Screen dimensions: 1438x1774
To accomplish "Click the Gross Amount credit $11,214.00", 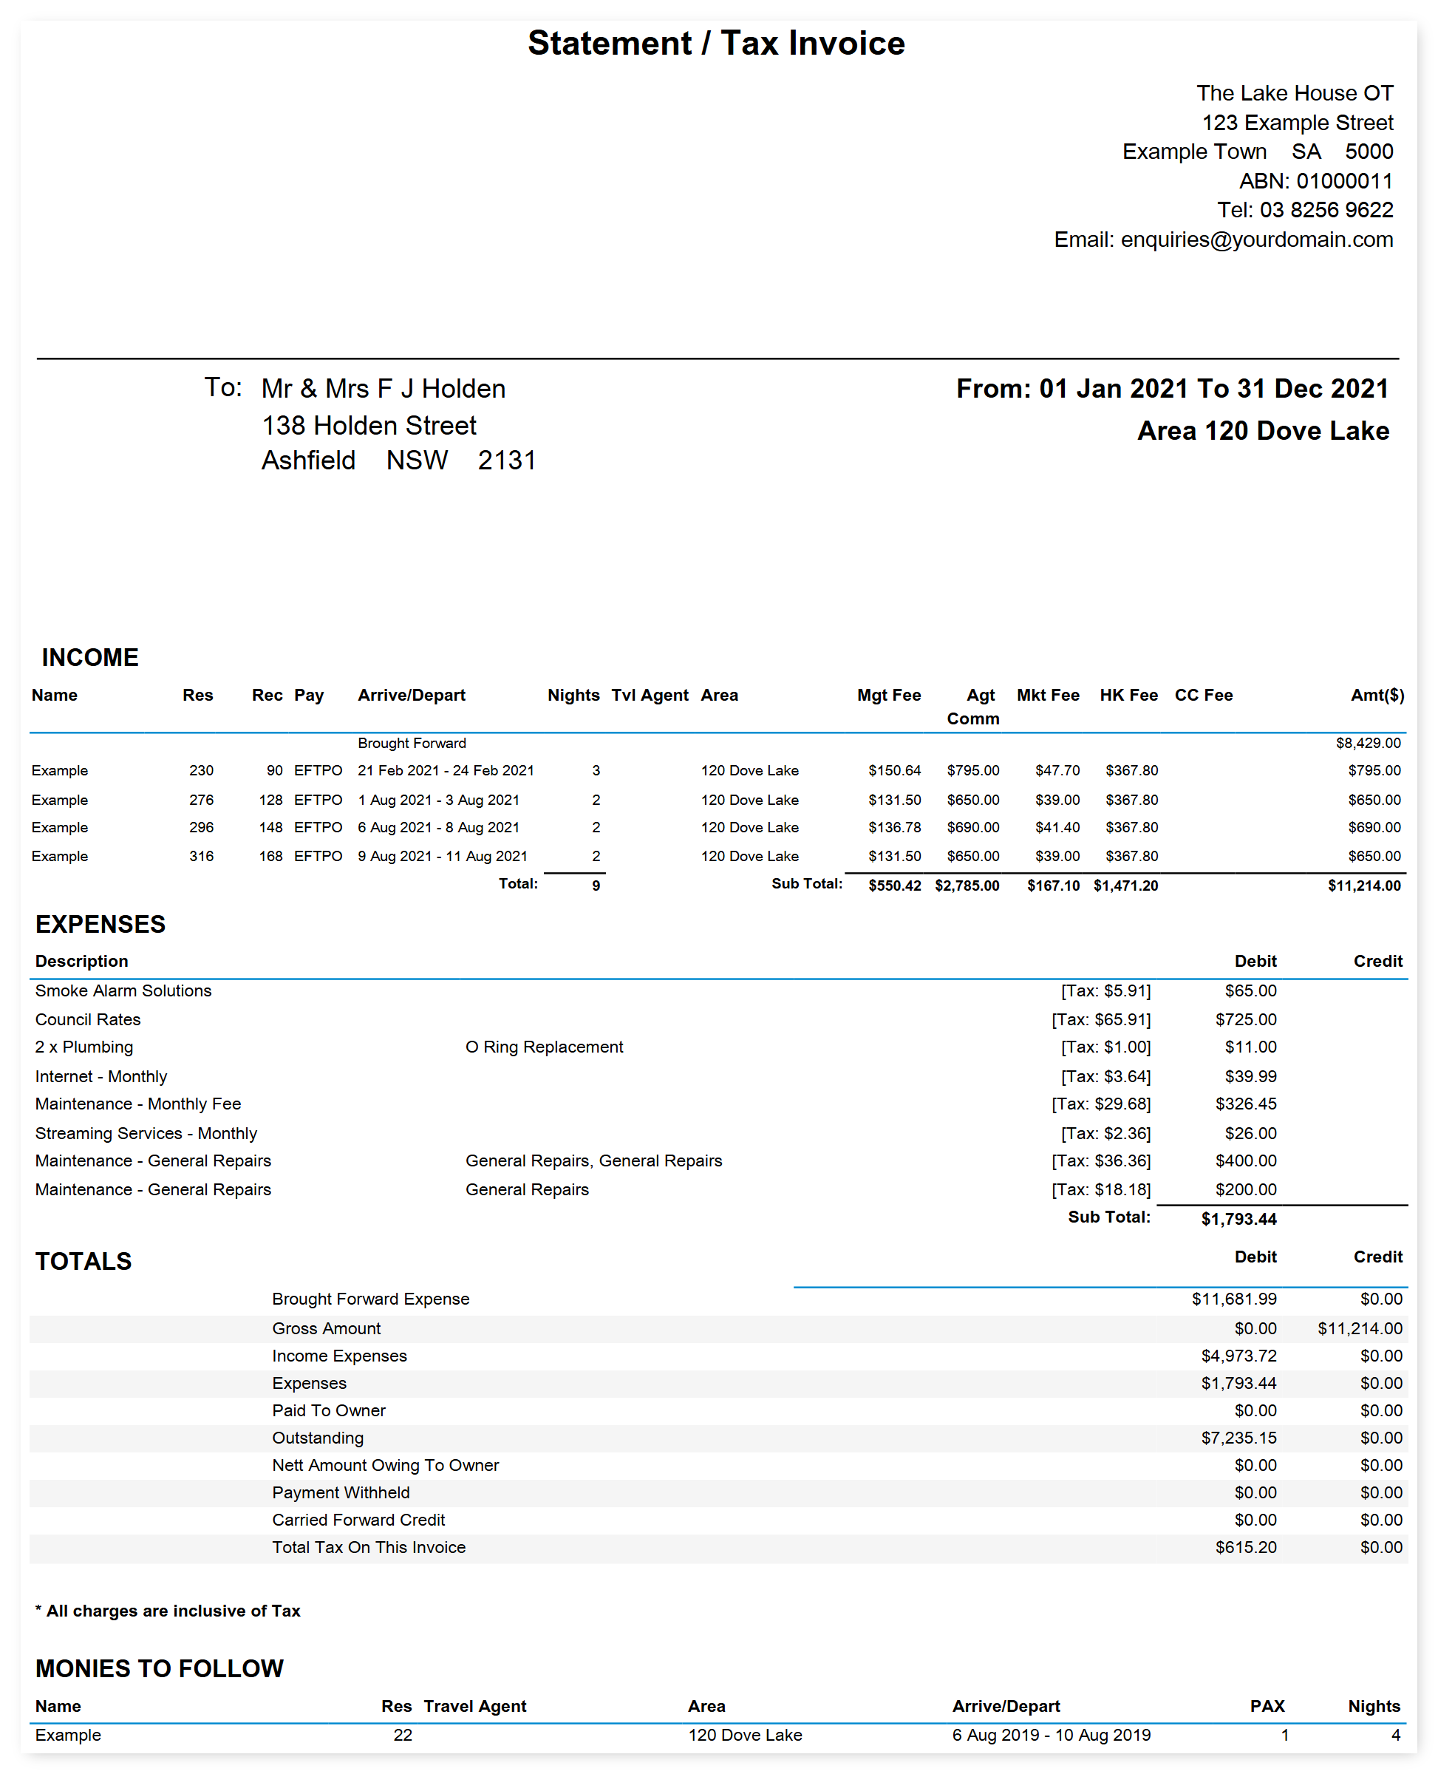I will (1360, 1329).
